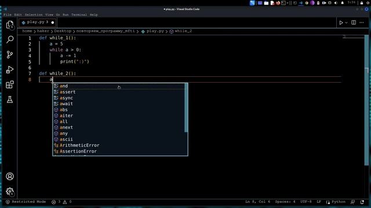Screen dimensions: 371x208
Task: Open the Accounts menu icon
Action: point(10,176)
